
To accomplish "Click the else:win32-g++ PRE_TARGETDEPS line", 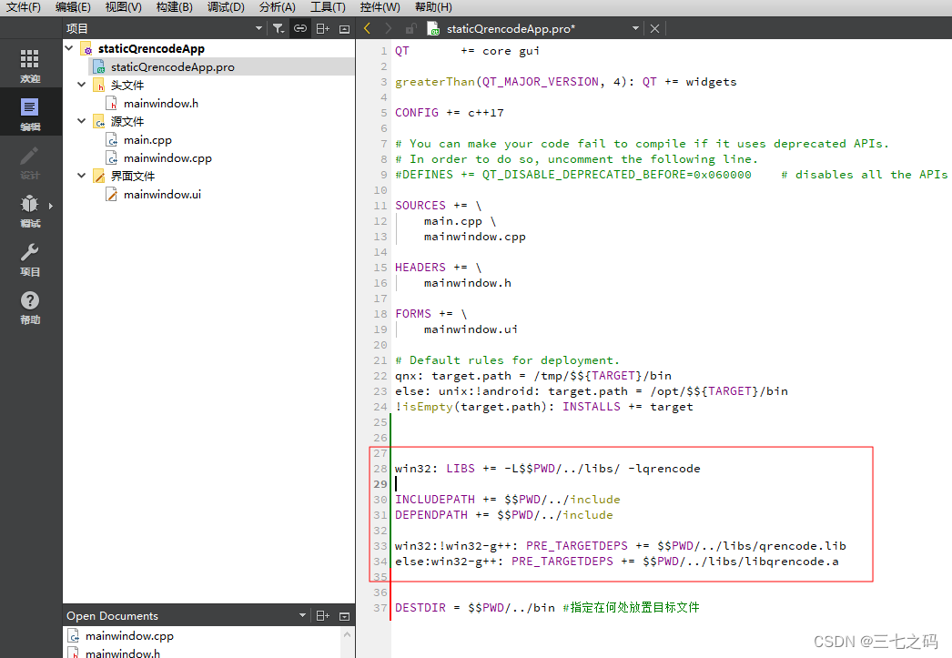I will 616,562.
